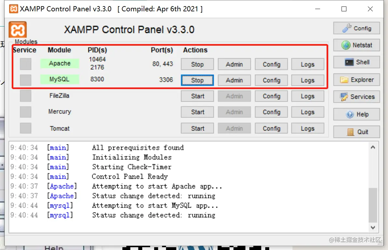Click the XAMPP Control Panel v3.3.0 heading
Viewport: 388px width, 250px height.
129,30
